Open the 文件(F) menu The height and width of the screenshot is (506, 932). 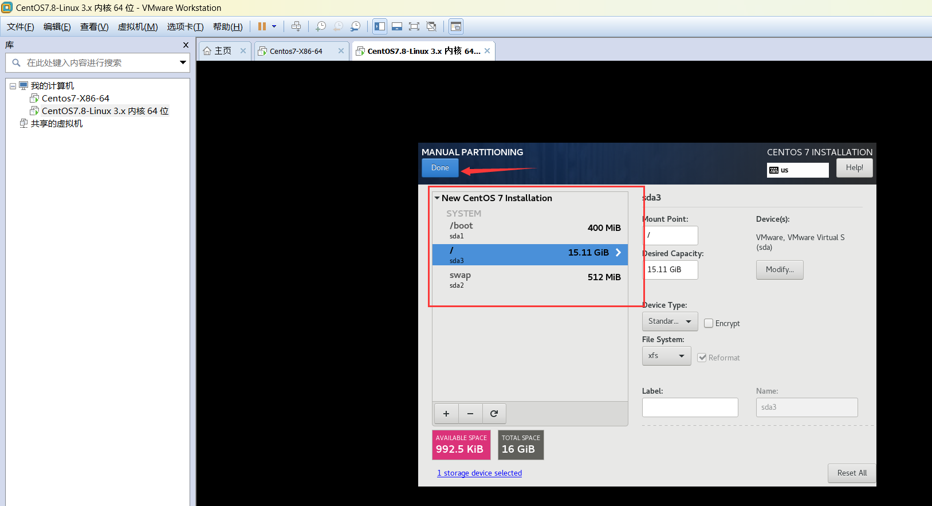coord(21,27)
